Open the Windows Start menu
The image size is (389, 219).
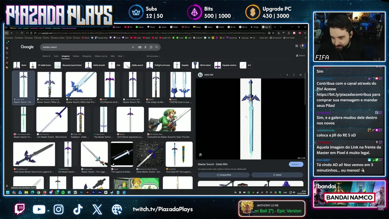(x=8, y=192)
